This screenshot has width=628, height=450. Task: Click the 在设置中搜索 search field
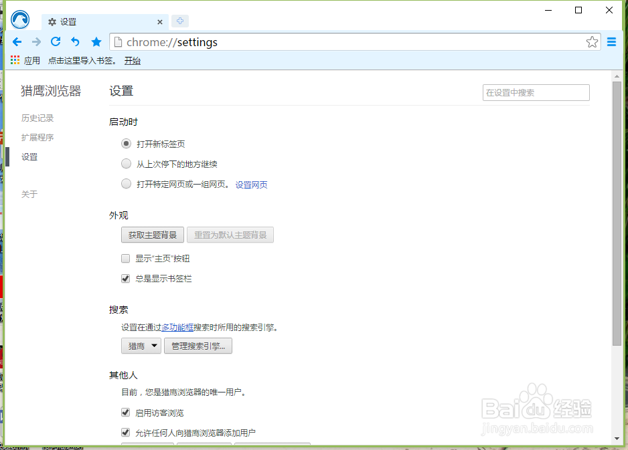tap(536, 92)
